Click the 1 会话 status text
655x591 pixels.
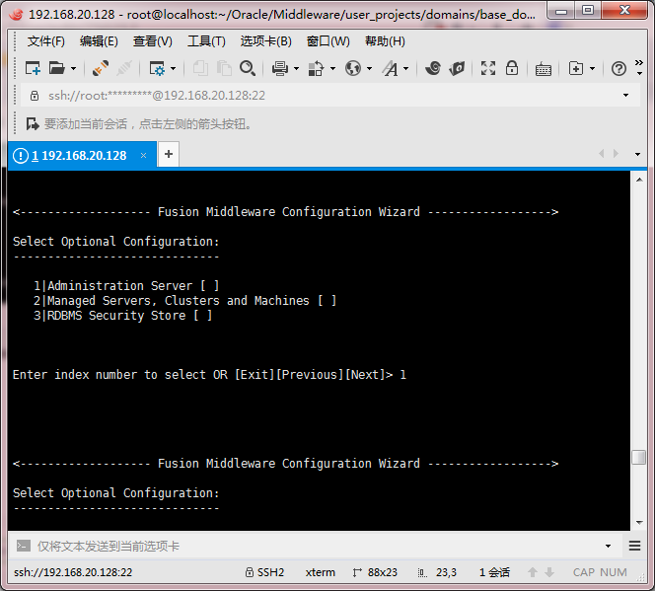coord(494,572)
